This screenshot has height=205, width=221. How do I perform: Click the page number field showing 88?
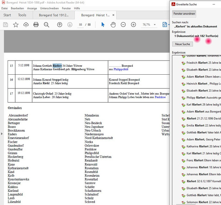(80, 25)
